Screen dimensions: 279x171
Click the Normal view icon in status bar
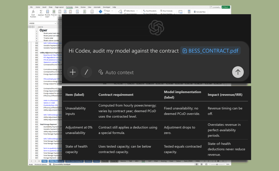[x=197, y=164]
